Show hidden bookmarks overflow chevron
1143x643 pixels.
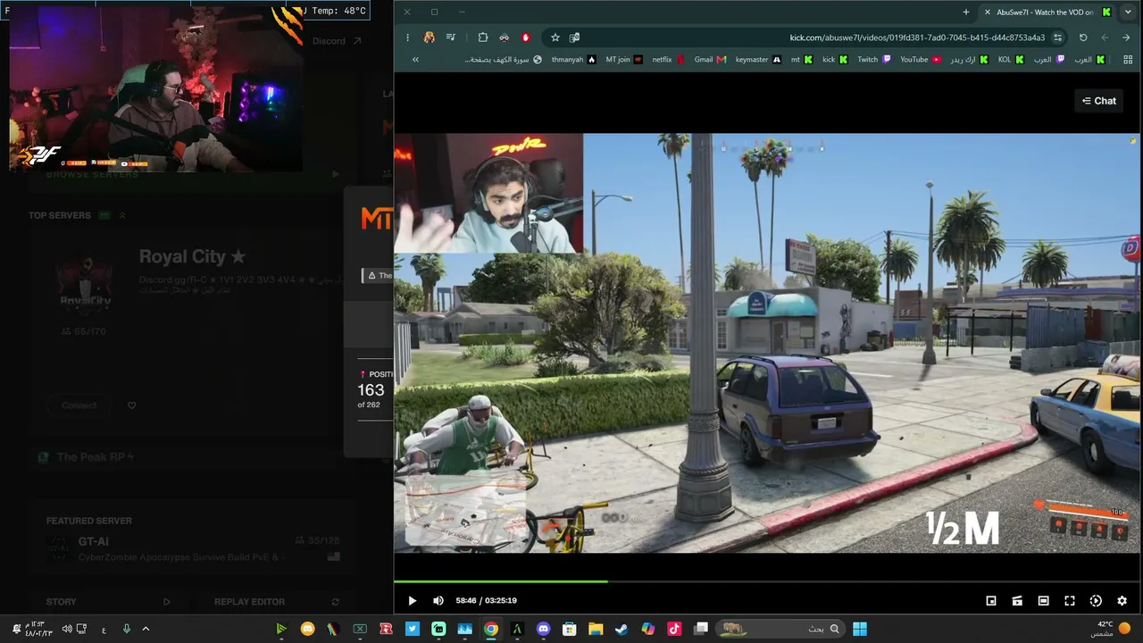pos(415,60)
